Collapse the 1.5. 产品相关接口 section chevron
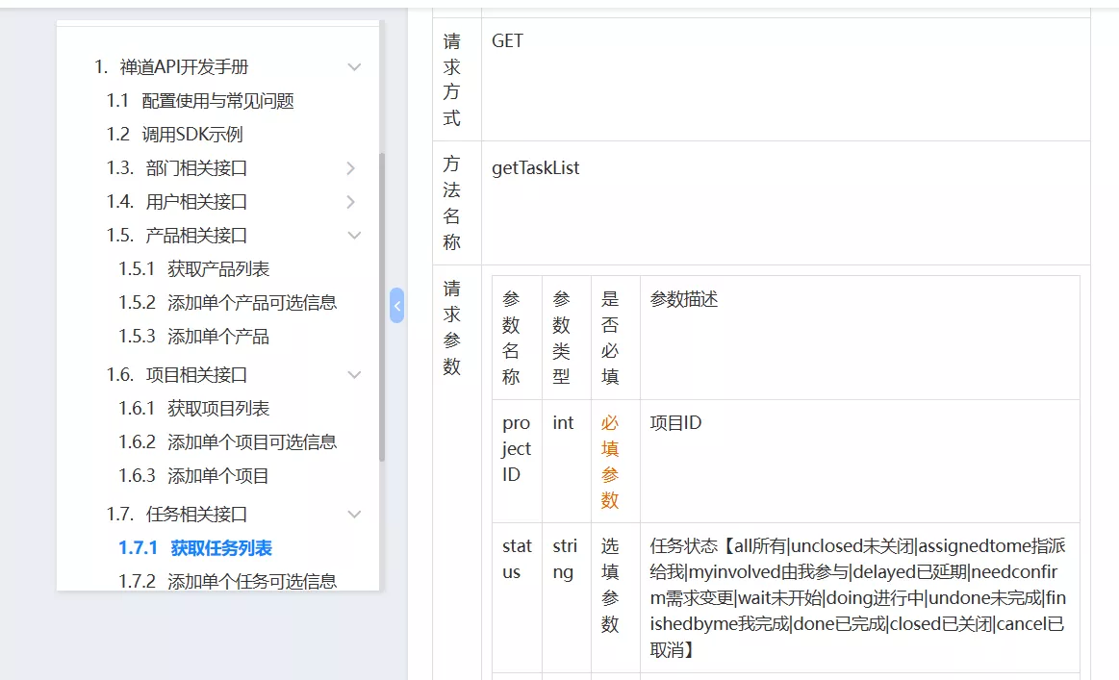This screenshot has width=1119, height=680. [x=354, y=236]
